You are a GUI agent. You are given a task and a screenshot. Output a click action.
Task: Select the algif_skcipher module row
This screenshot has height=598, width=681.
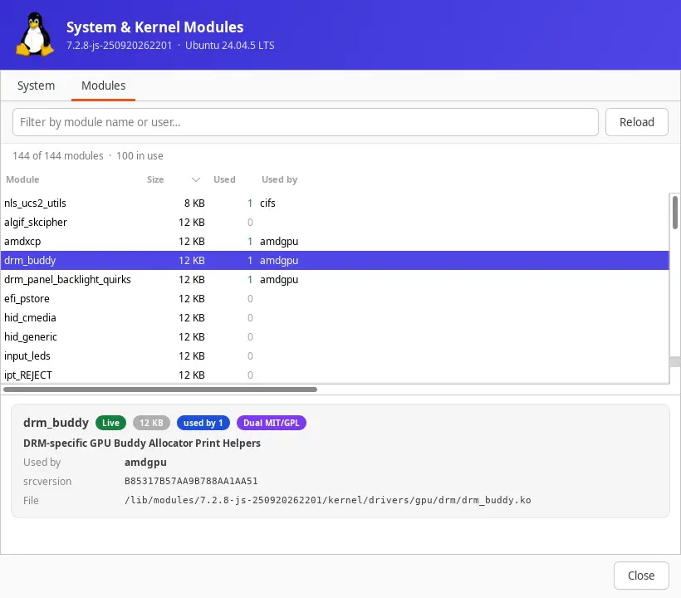[335, 222]
